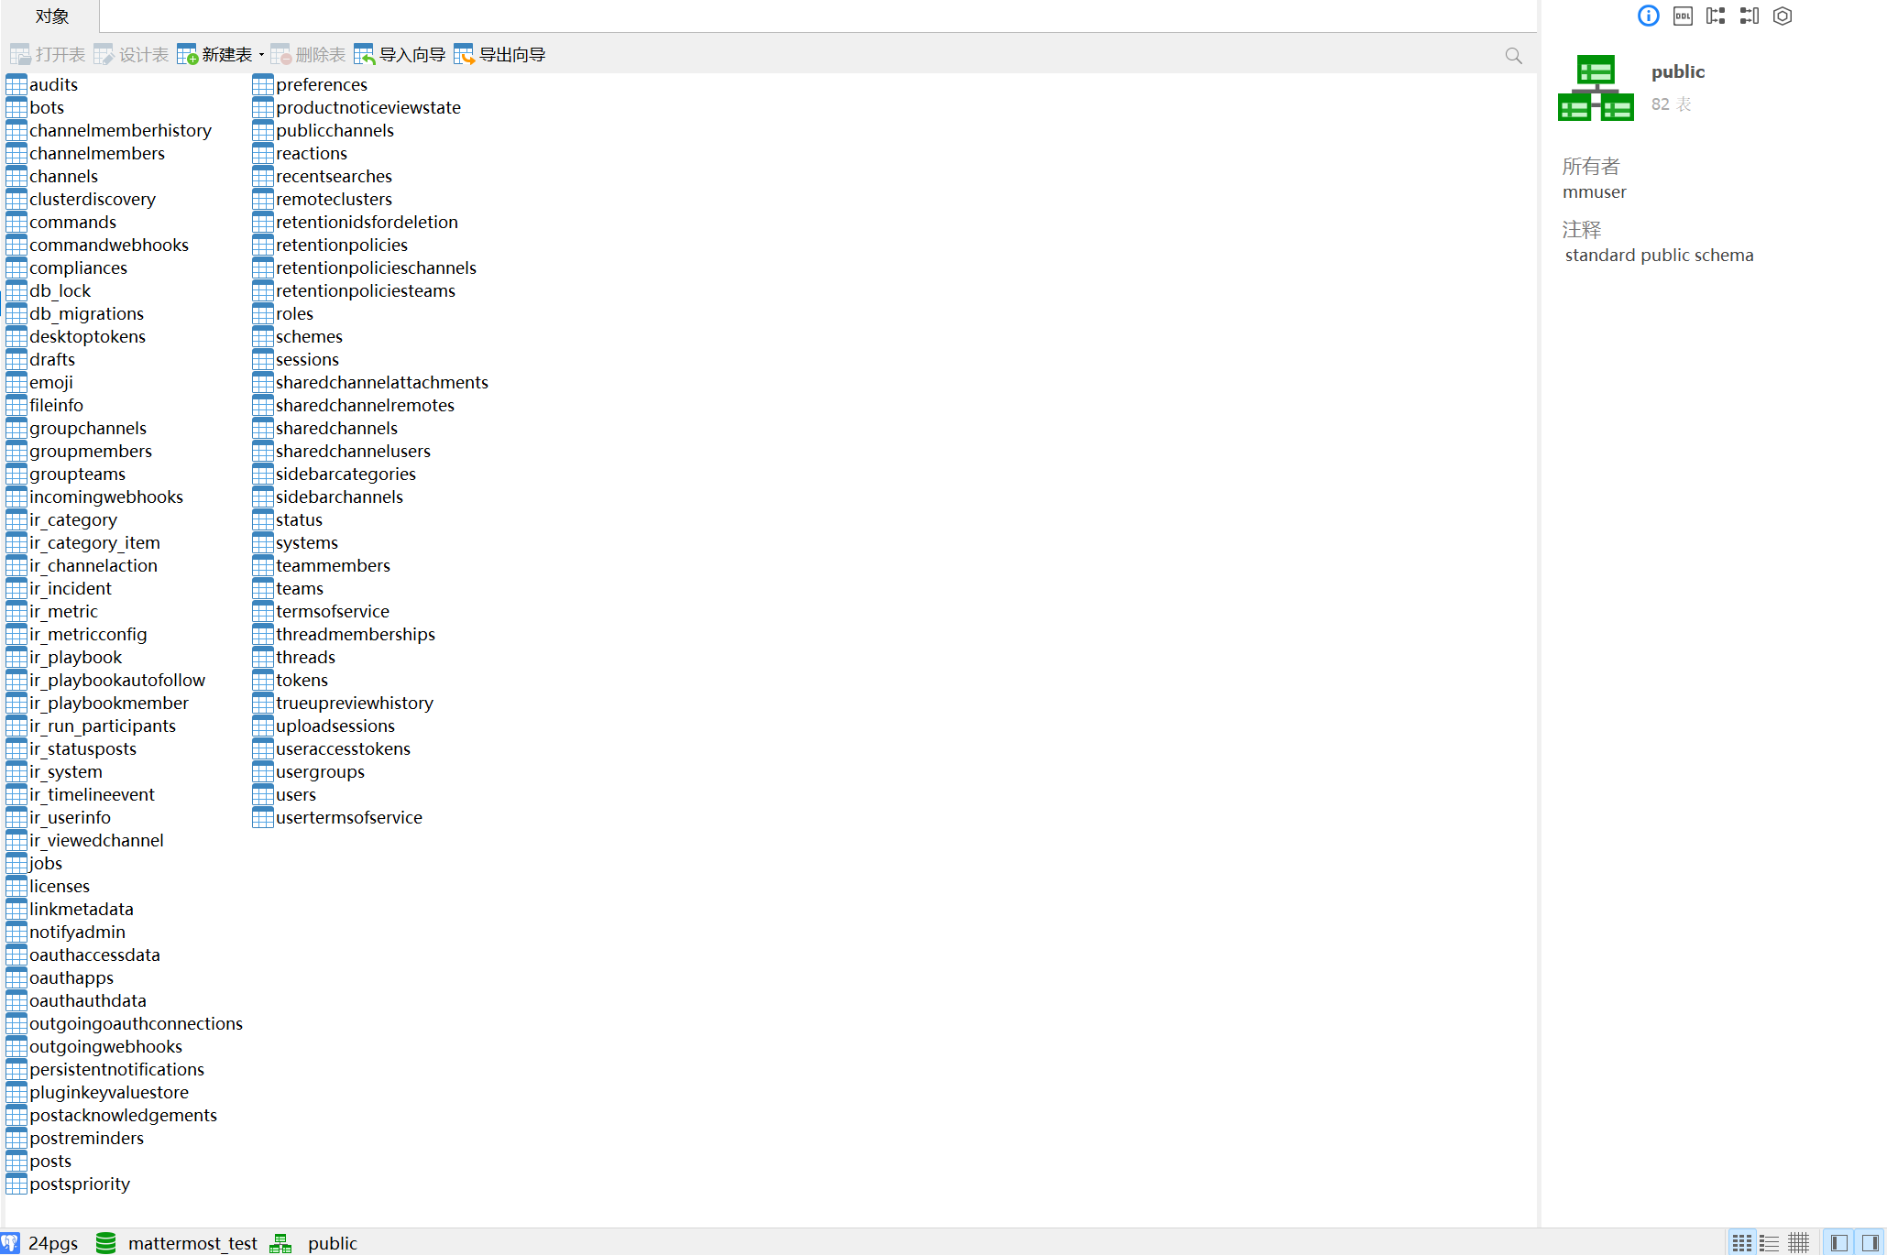Click New Table (新建表) button
The height and width of the screenshot is (1255, 1887).
click(x=215, y=55)
